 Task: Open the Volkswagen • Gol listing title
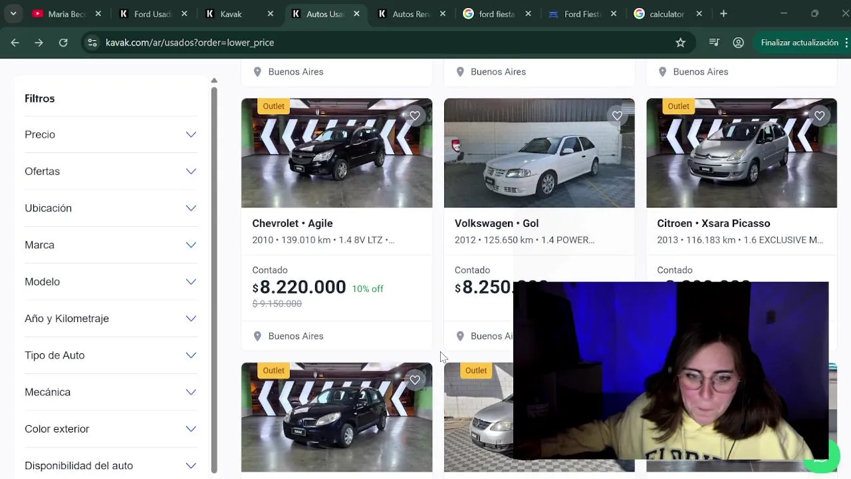point(497,224)
